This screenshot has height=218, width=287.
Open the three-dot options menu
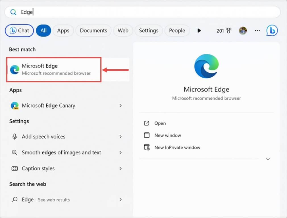pos(257,31)
